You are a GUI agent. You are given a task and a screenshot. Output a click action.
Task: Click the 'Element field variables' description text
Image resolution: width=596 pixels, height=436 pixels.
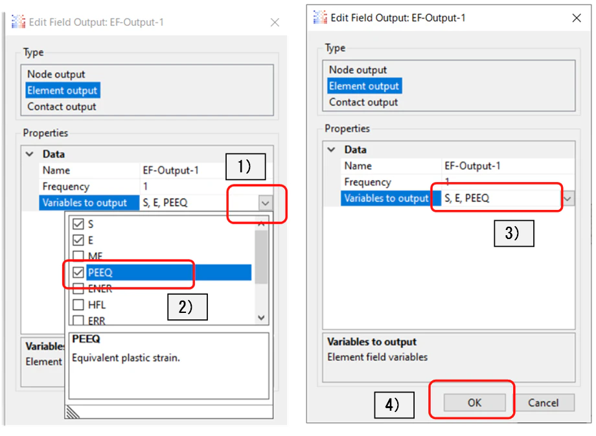[x=378, y=357]
